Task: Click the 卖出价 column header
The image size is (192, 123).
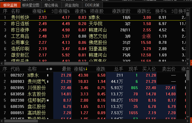Action: [x=169, y=69]
